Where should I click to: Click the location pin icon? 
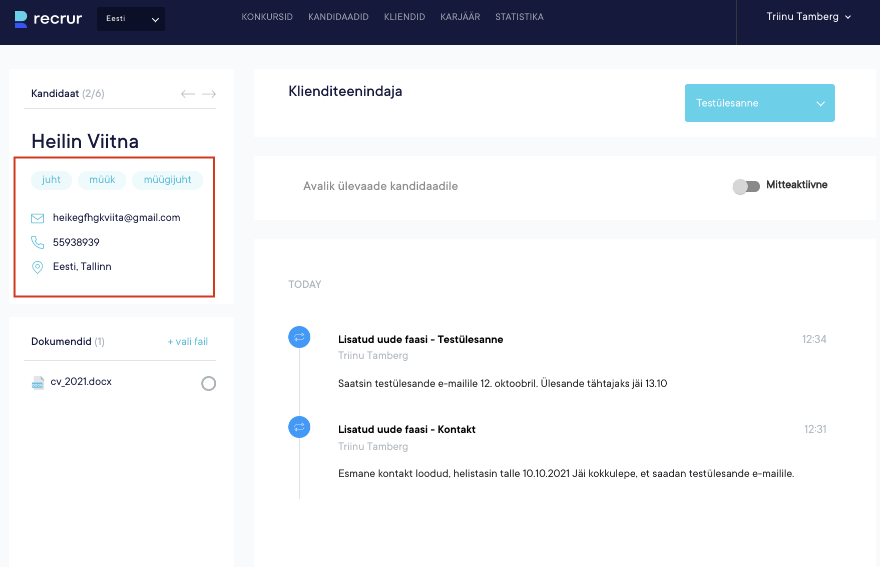click(38, 267)
